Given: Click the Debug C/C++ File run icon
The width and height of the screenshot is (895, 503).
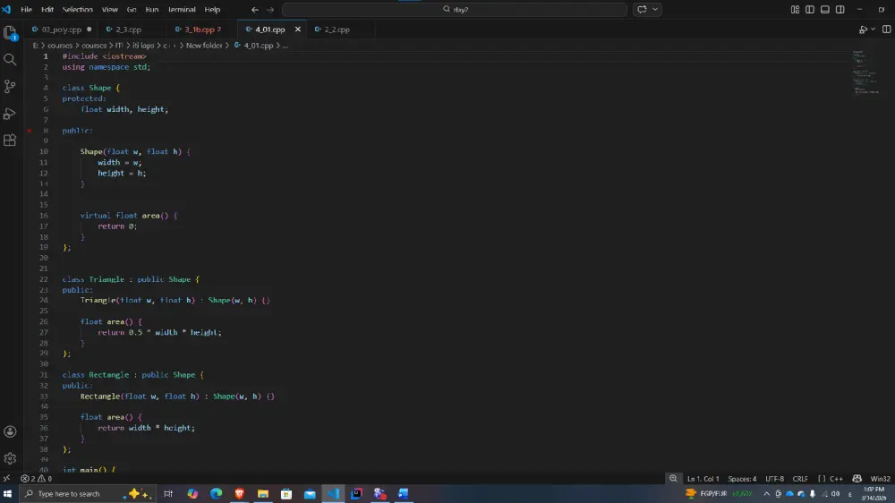Looking at the screenshot, I should point(863,30).
